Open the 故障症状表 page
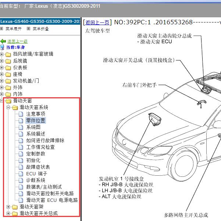The height and width of the screenshot is (221, 221). [x=38, y=167]
